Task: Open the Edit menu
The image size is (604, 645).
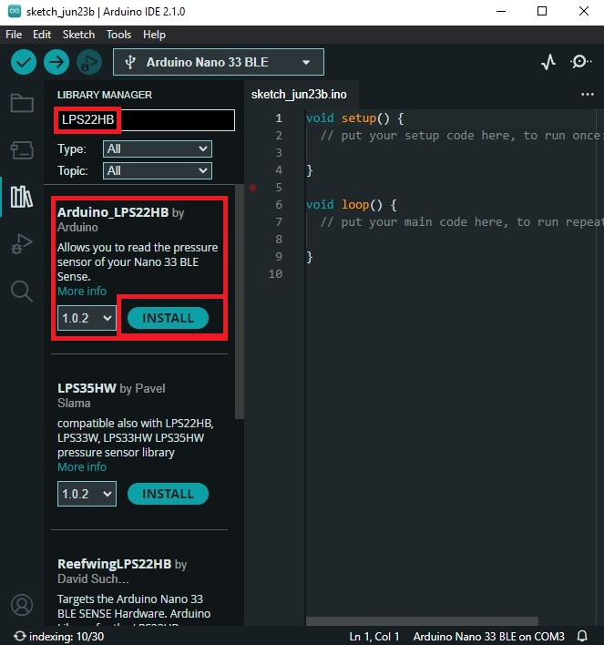Action: tap(42, 35)
